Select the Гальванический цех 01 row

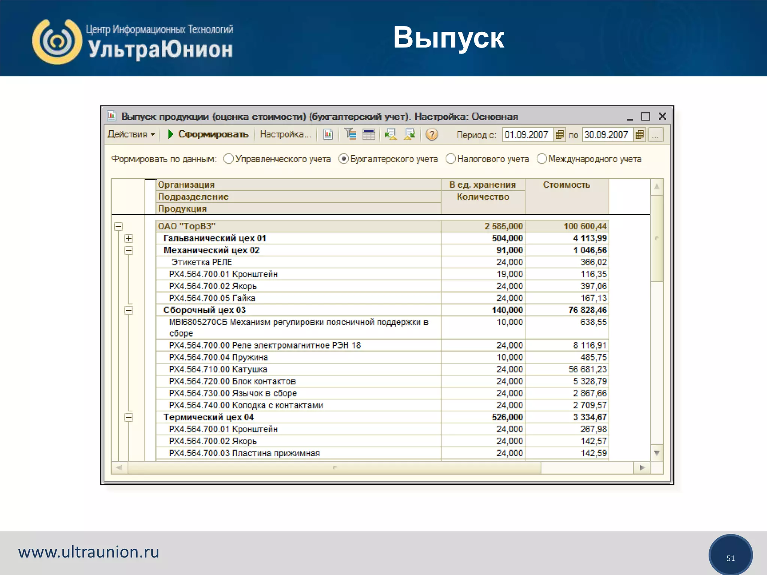[x=382, y=238]
